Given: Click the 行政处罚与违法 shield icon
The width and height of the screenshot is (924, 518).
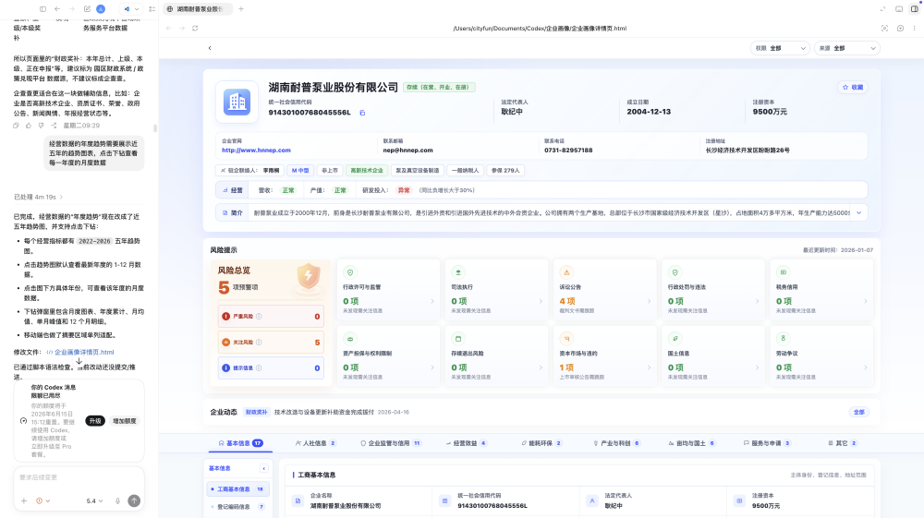Looking at the screenshot, I should pyautogui.click(x=675, y=272).
